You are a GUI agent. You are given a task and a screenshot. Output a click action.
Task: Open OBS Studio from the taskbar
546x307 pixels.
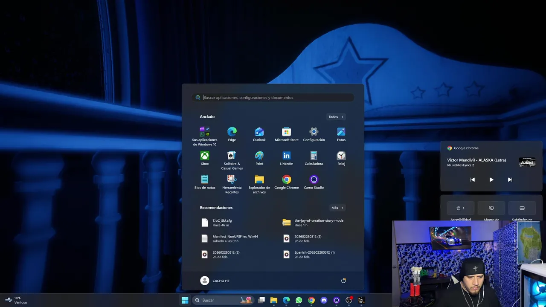point(349,300)
